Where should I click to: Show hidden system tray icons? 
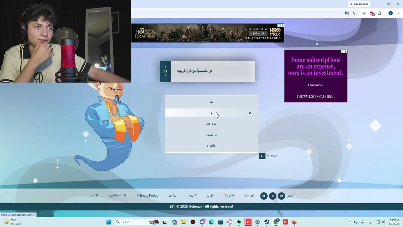click(x=349, y=222)
